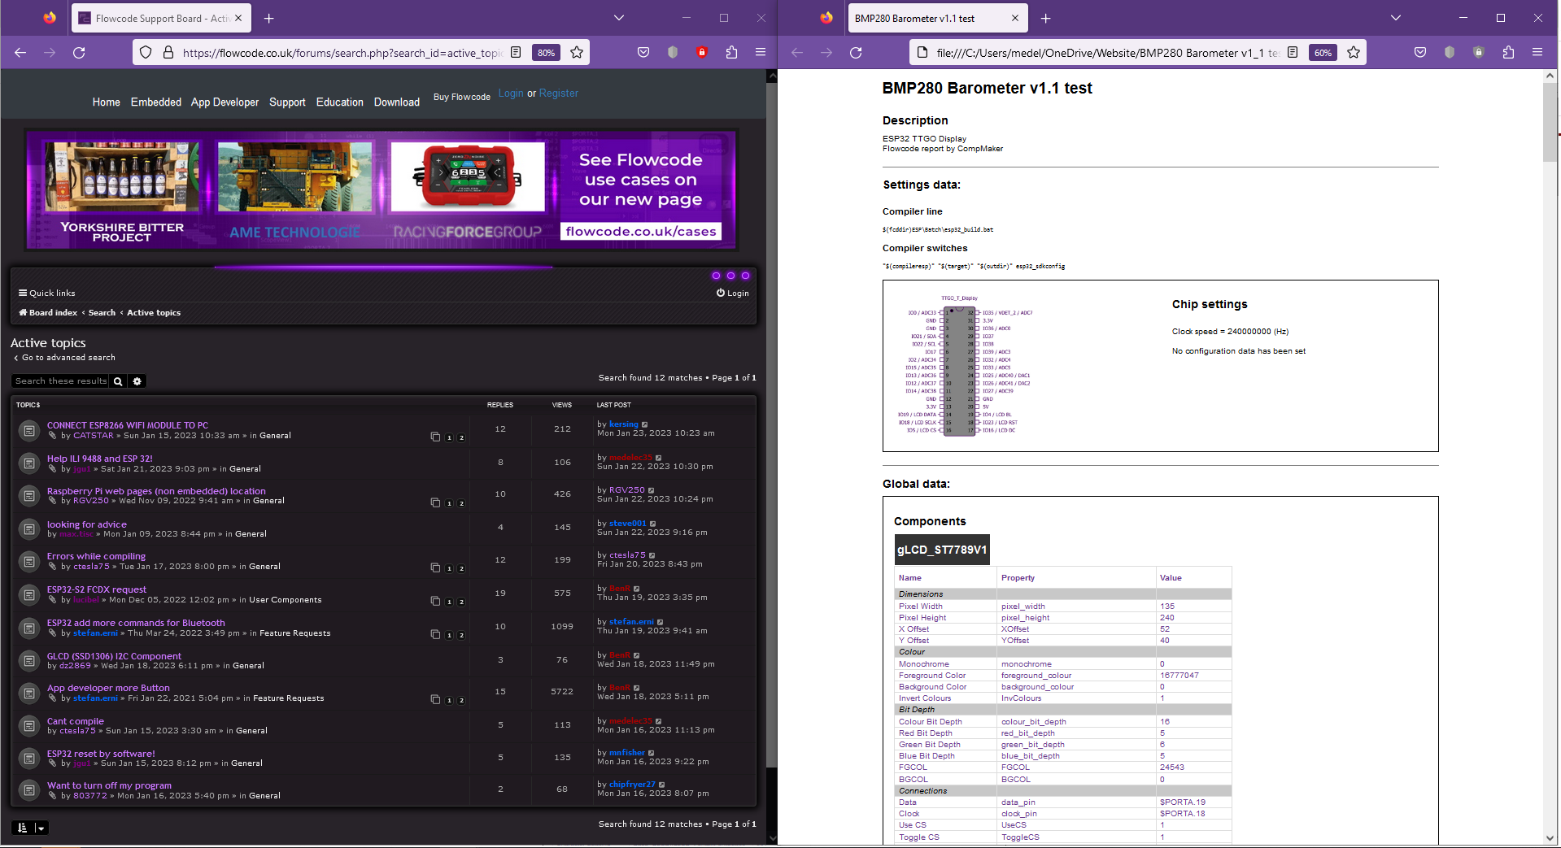The width and height of the screenshot is (1561, 848).
Task: Open advanced search gear icon
Action: [x=137, y=381]
